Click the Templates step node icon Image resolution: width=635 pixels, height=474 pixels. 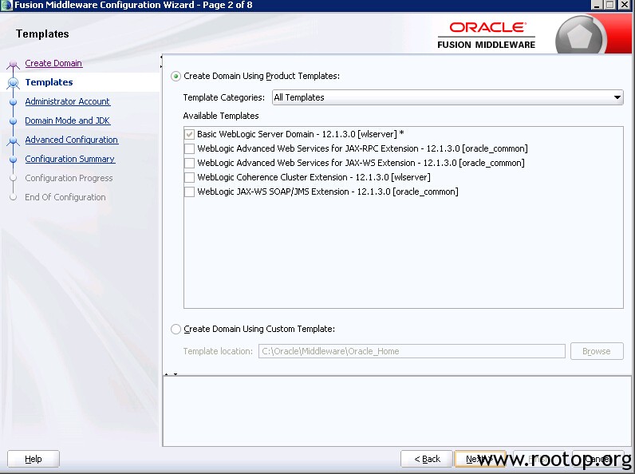click(x=13, y=83)
